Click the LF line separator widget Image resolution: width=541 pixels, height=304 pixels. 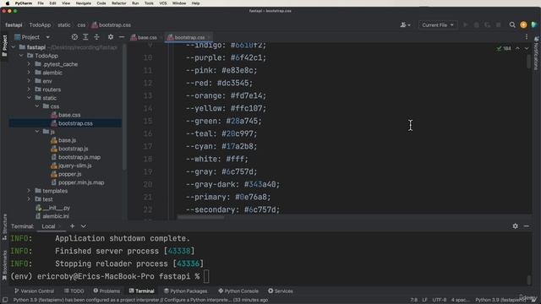click(x=424, y=300)
